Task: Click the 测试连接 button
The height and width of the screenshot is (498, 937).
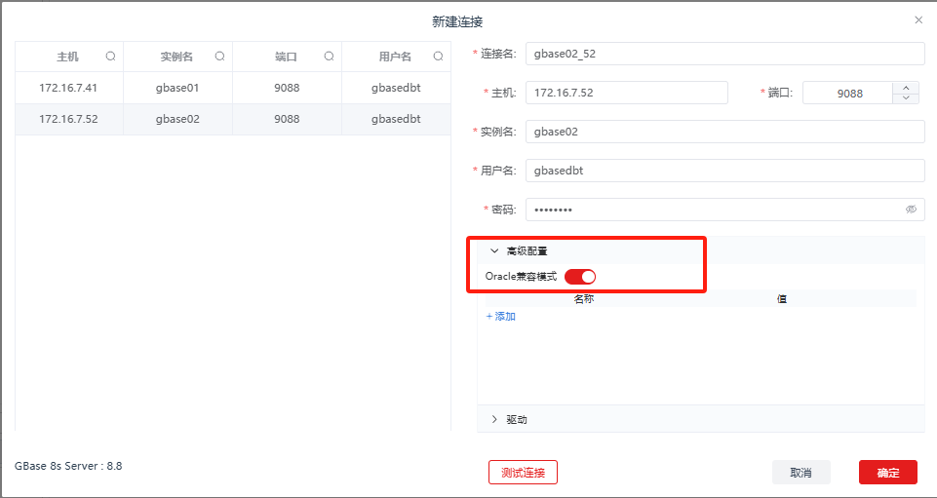Action: [523, 473]
